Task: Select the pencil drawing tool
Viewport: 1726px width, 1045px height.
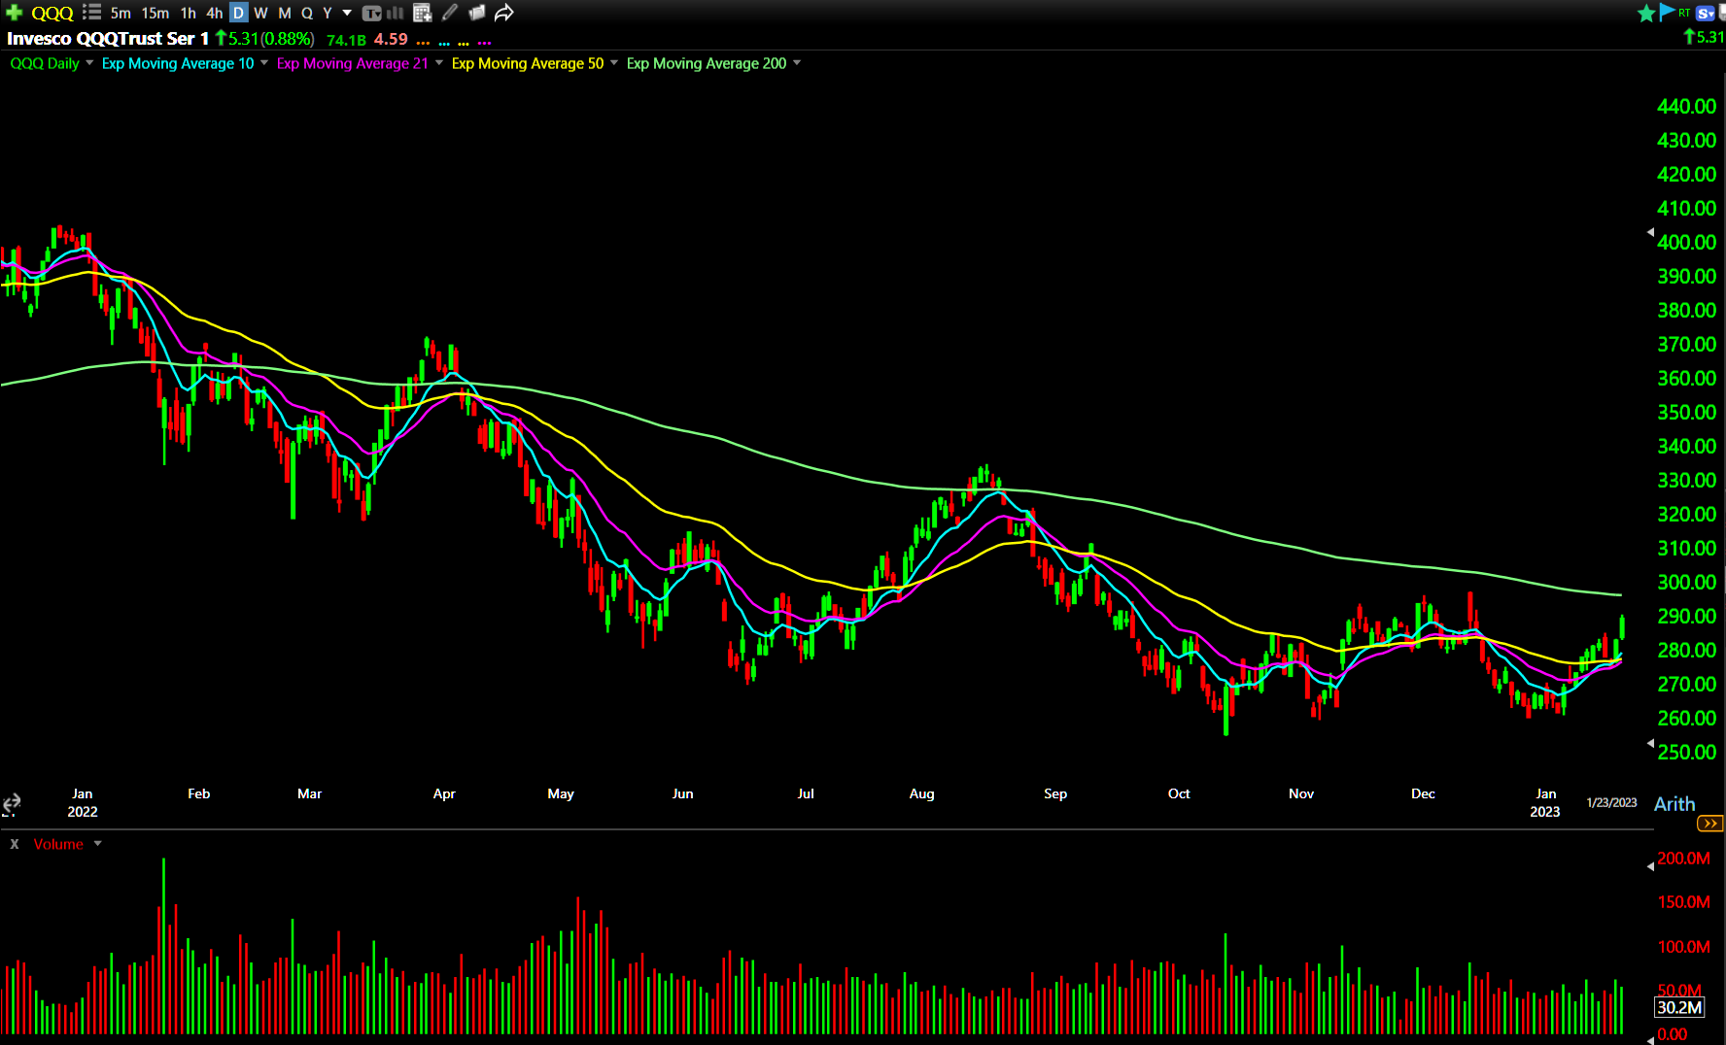Action: (x=449, y=13)
